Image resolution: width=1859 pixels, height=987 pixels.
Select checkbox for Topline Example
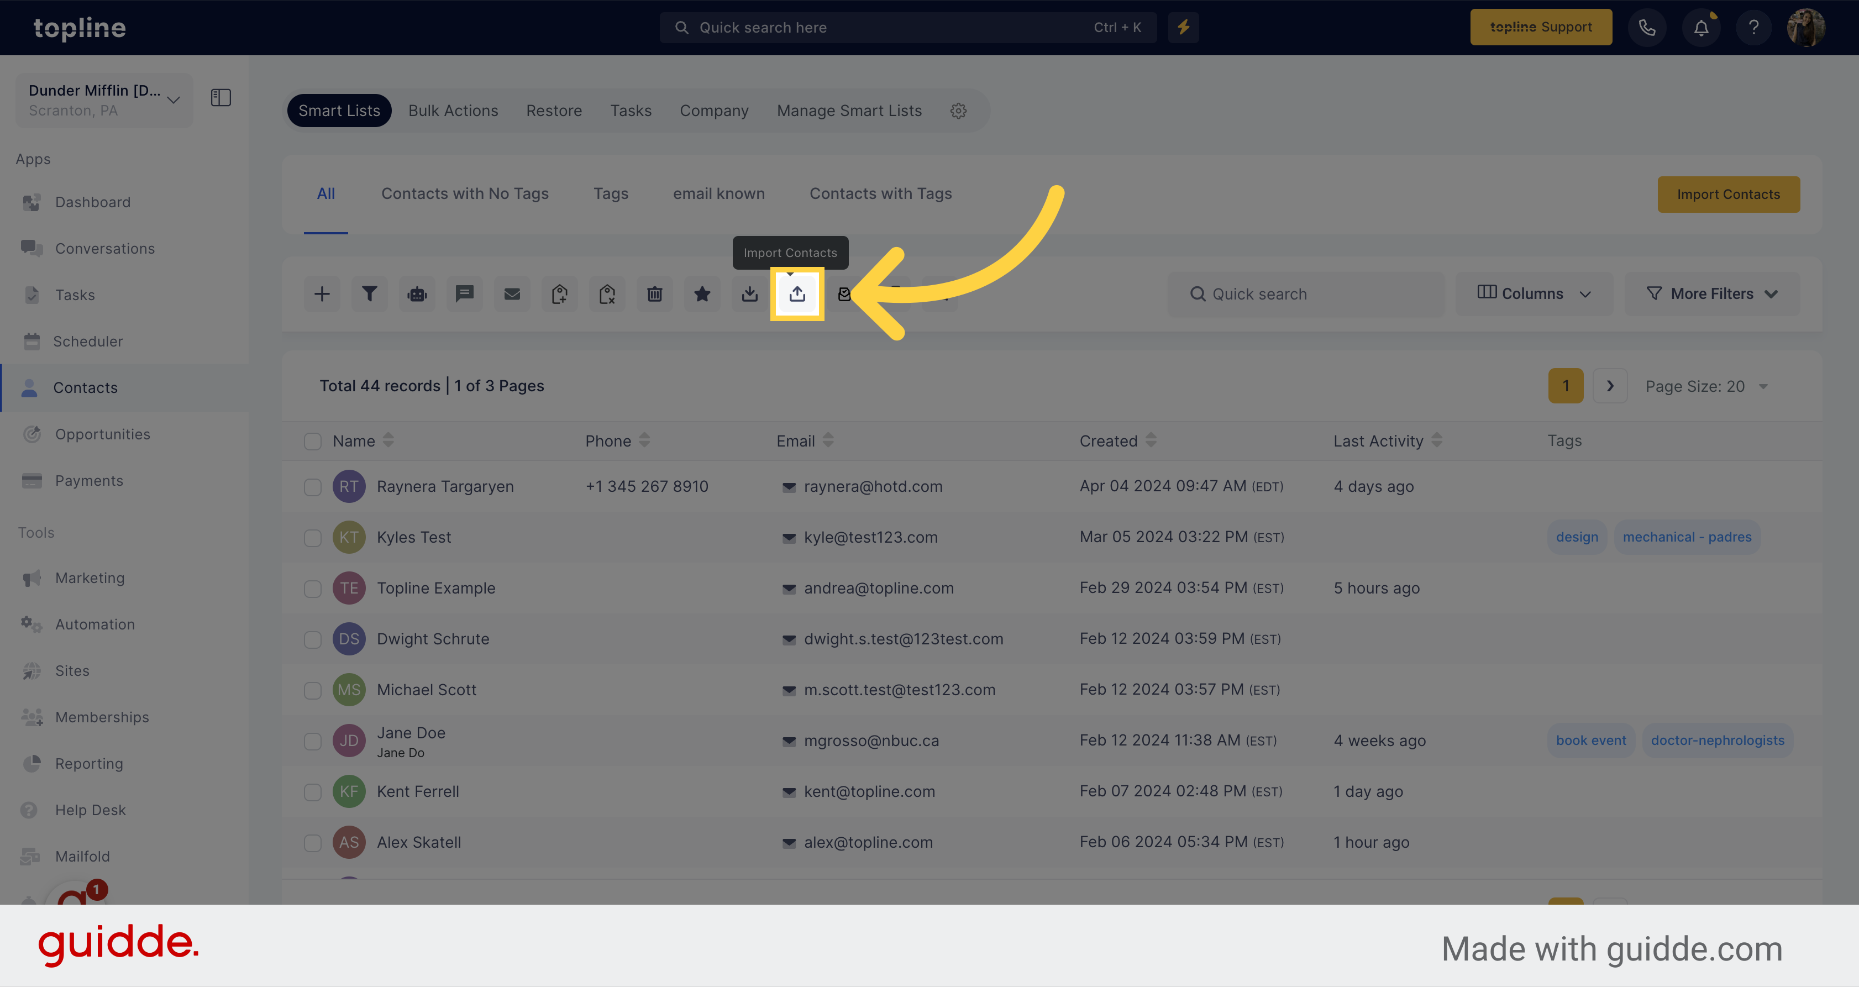[x=312, y=589]
